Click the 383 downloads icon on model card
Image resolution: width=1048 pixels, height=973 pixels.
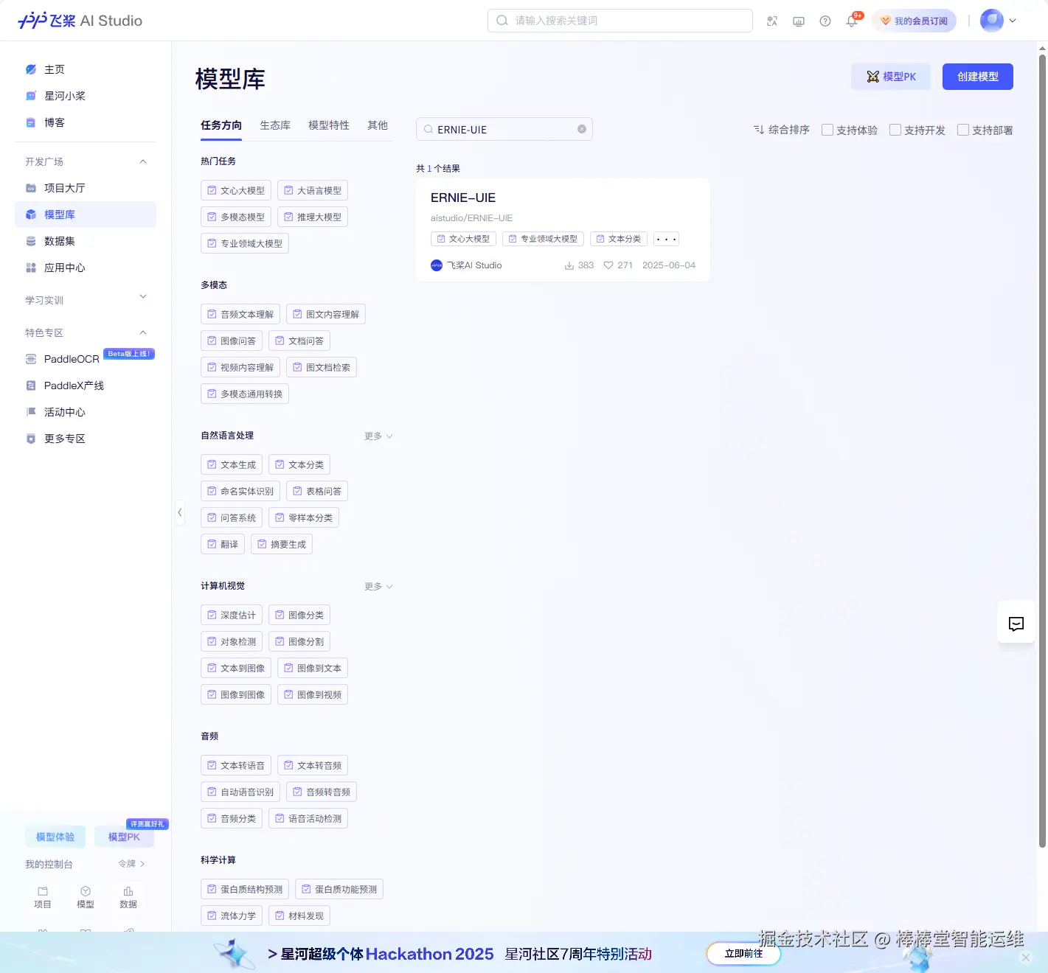pos(569,265)
